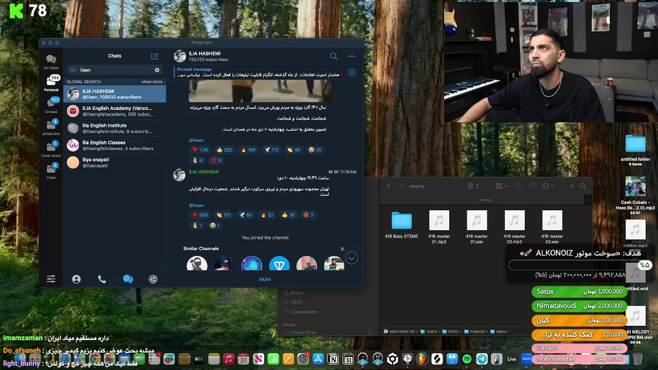Click Projects in Finder path bar
Image resolution: width=658 pixels, height=370 pixels.
(x=474, y=331)
